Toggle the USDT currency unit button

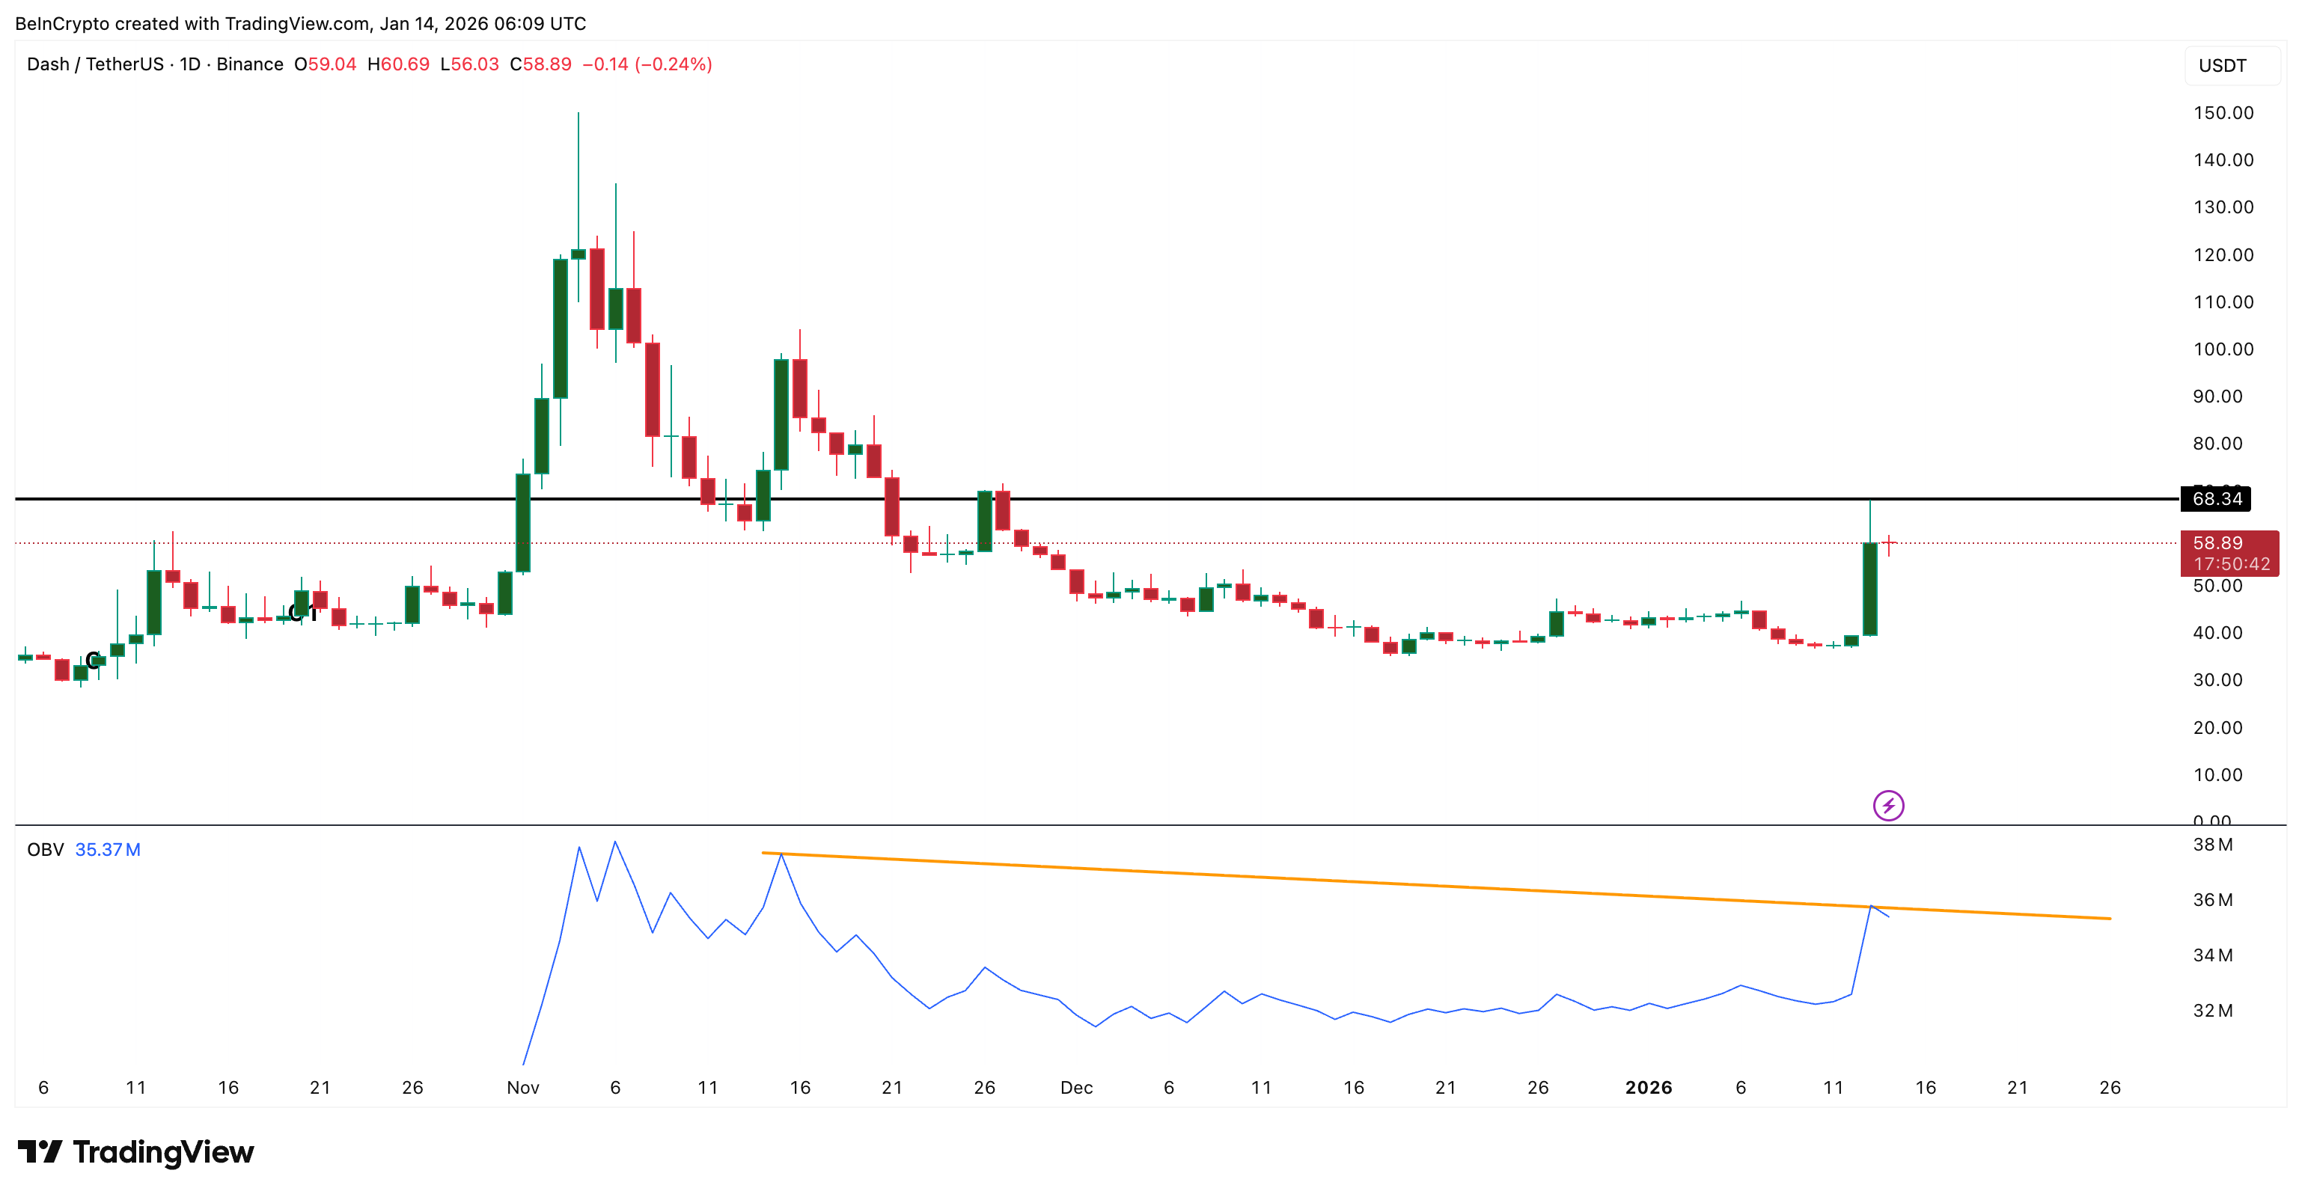2223,64
